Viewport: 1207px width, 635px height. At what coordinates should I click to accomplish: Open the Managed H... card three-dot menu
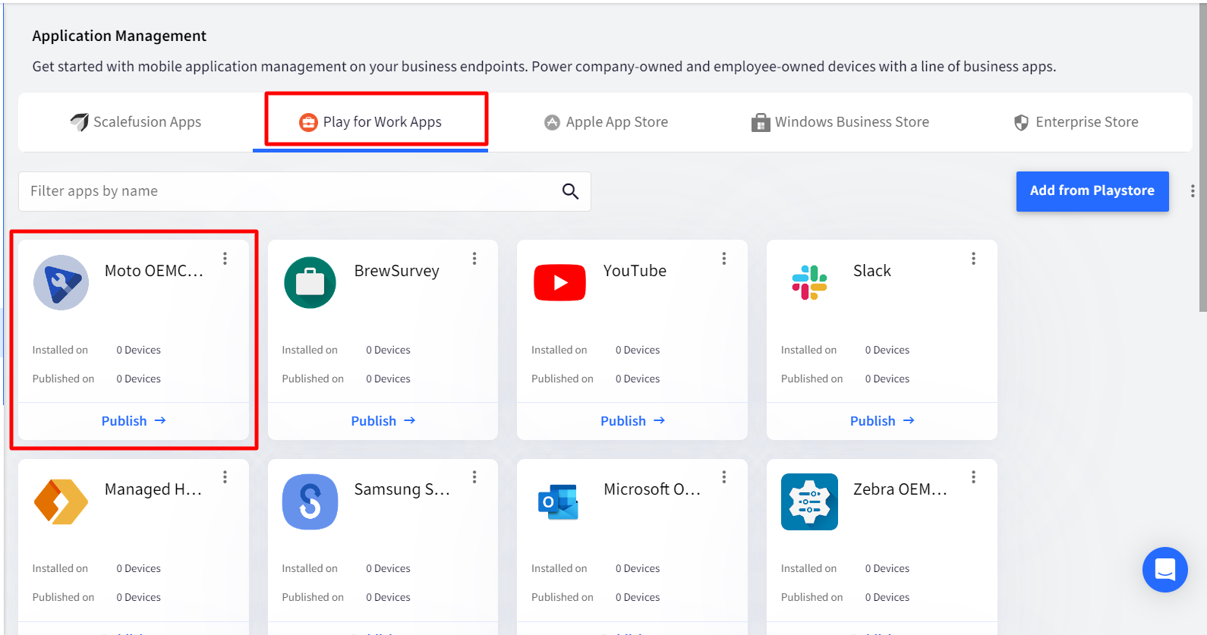(x=225, y=477)
